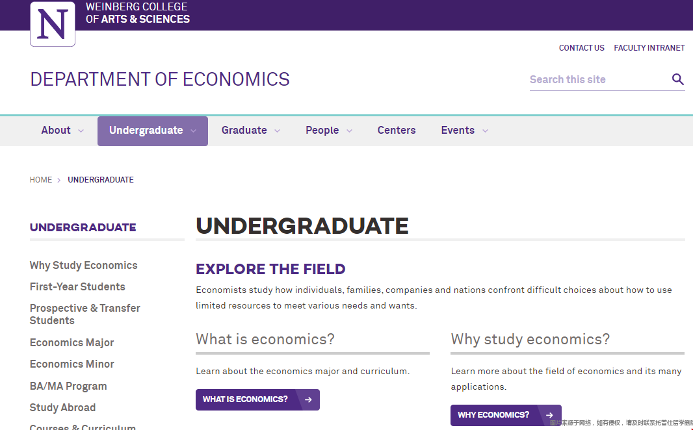Select the Undergraduate navigation tab
The width and height of the screenshot is (693, 430).
click(x=146, y=131)
